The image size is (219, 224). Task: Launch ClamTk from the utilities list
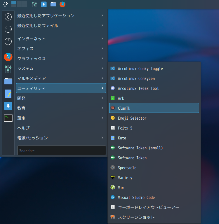[154, 108]
